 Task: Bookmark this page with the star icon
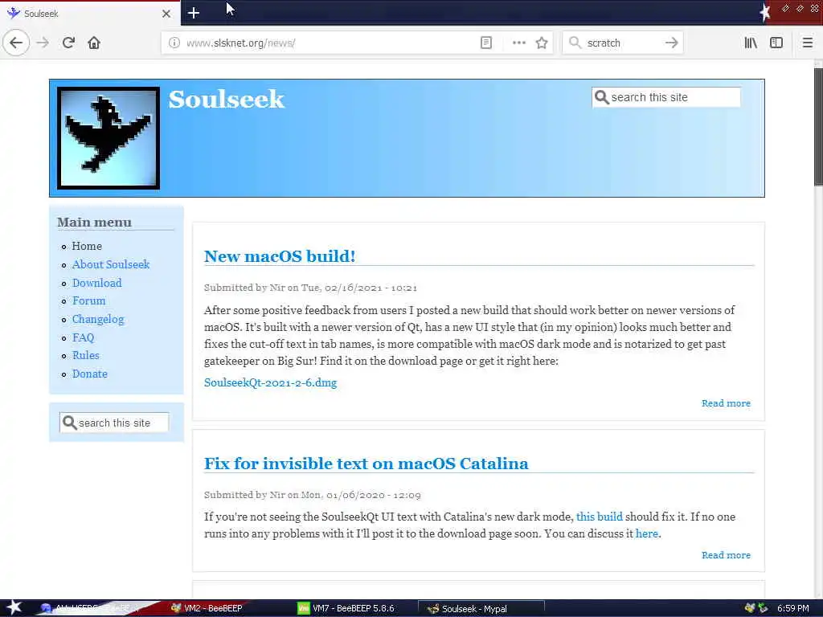542,43
